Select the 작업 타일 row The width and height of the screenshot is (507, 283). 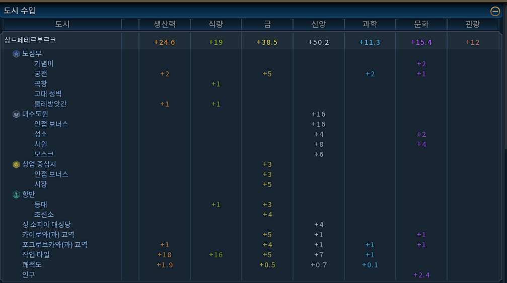coord(36,255)
